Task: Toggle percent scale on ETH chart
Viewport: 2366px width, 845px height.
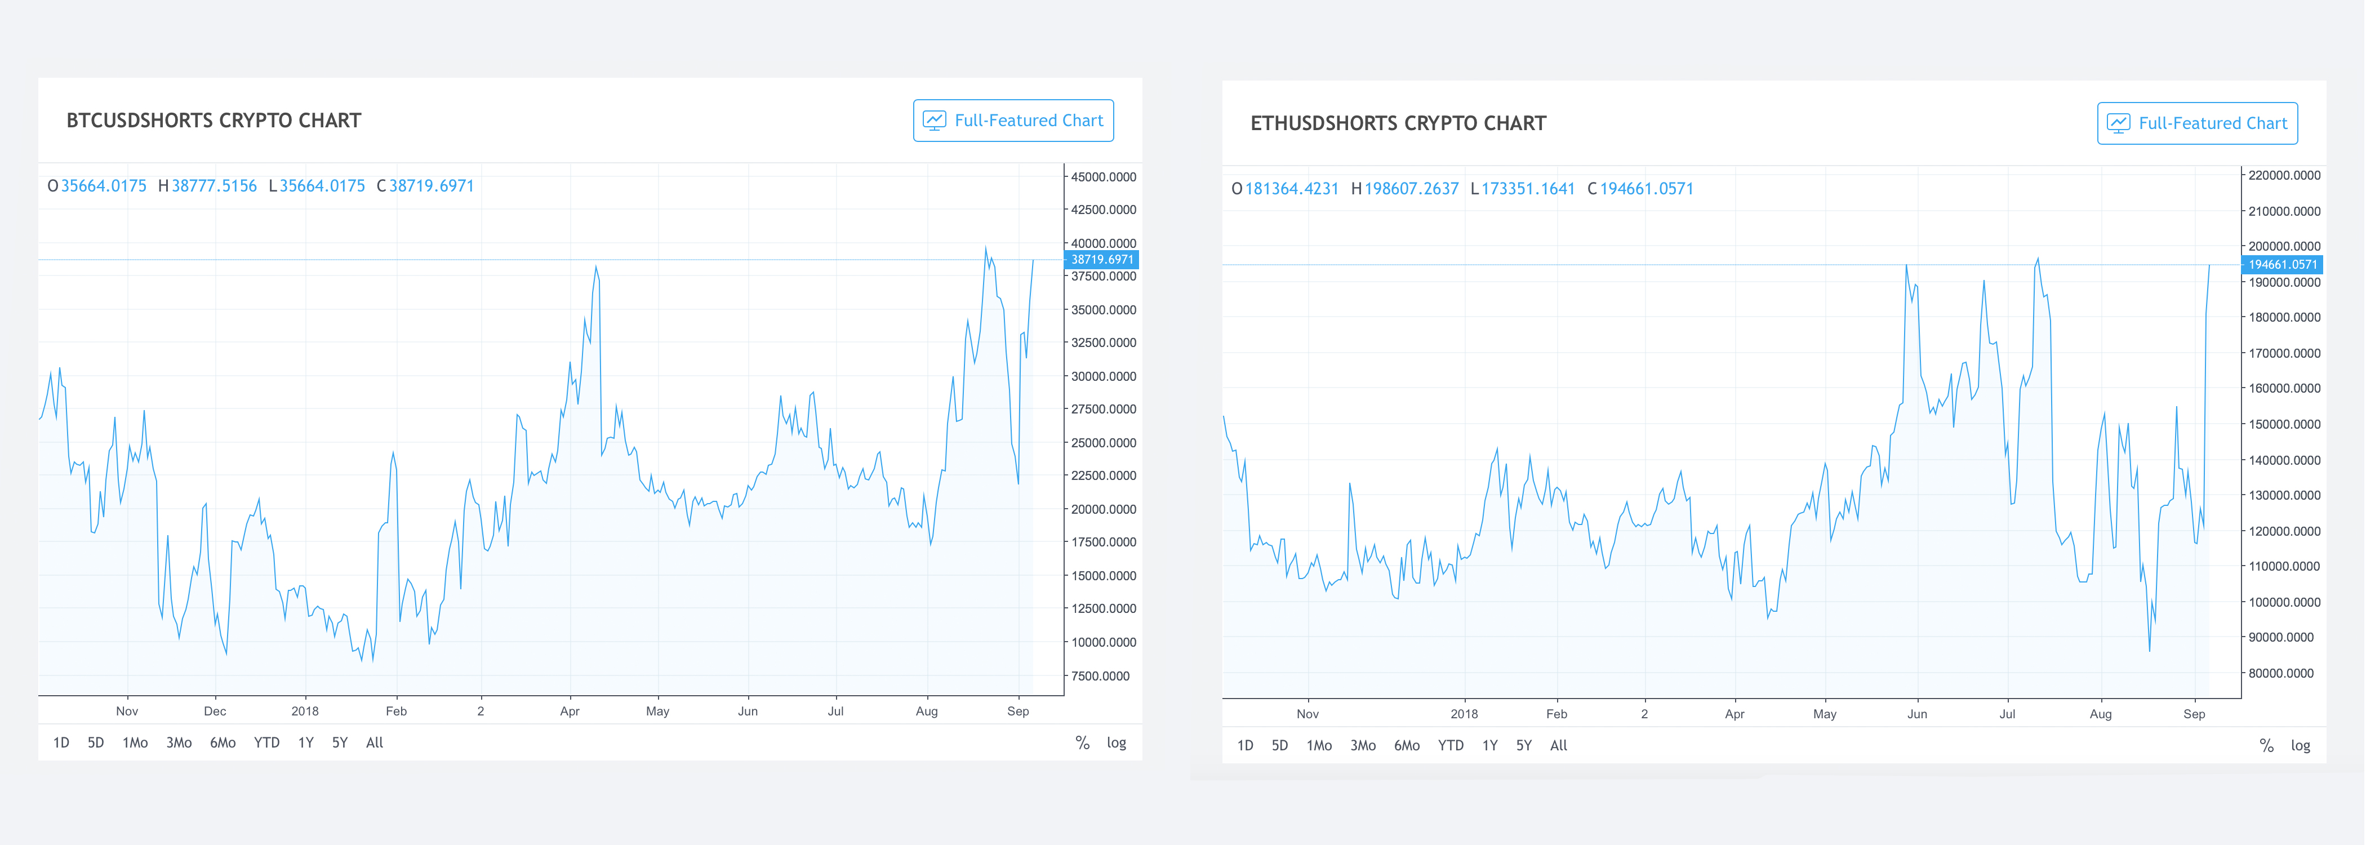Action: tap(2266, 746)
